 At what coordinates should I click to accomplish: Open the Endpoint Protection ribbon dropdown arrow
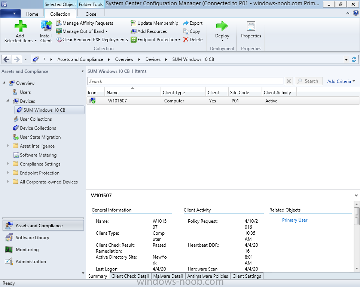[x=179, y=40]
